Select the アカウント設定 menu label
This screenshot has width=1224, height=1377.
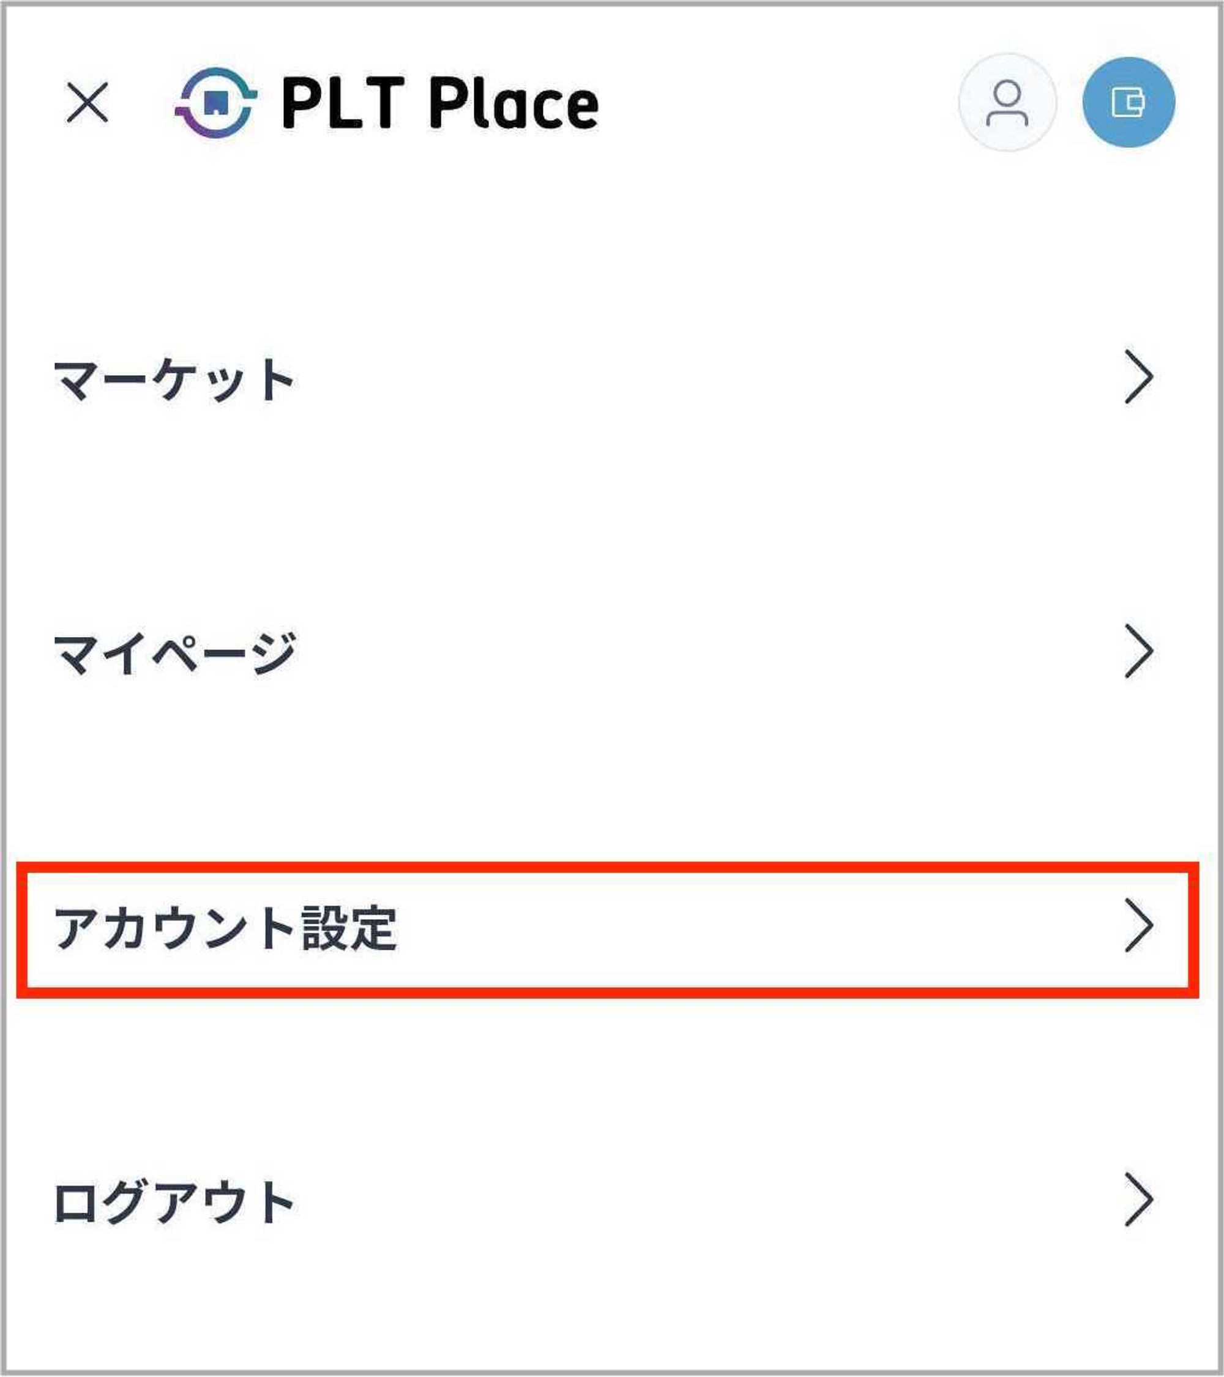click(226, 928)
